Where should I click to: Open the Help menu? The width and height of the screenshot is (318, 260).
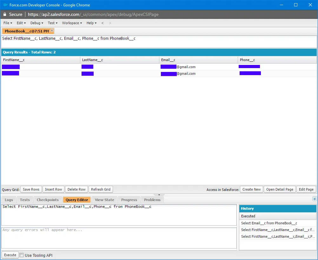point(91,23)
